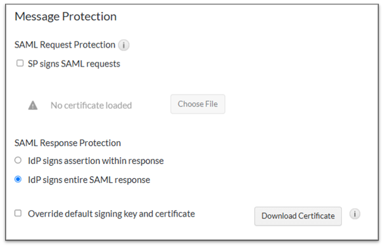Check Override default signing key and certificate
Image resolution: width=384 pixels, height=247 pixels.
pyautogui.click(x=18, y=213)
